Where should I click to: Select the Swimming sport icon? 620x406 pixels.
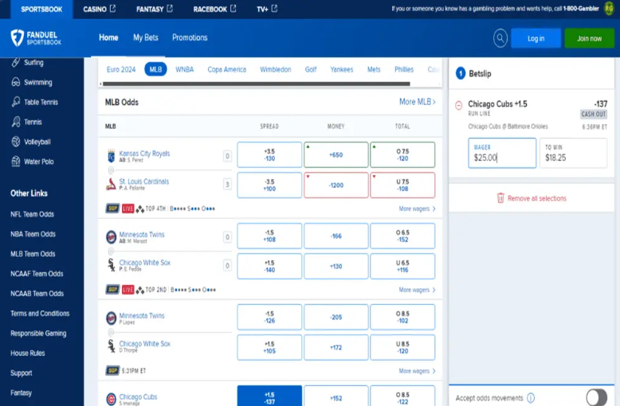[x=16, y=82]
